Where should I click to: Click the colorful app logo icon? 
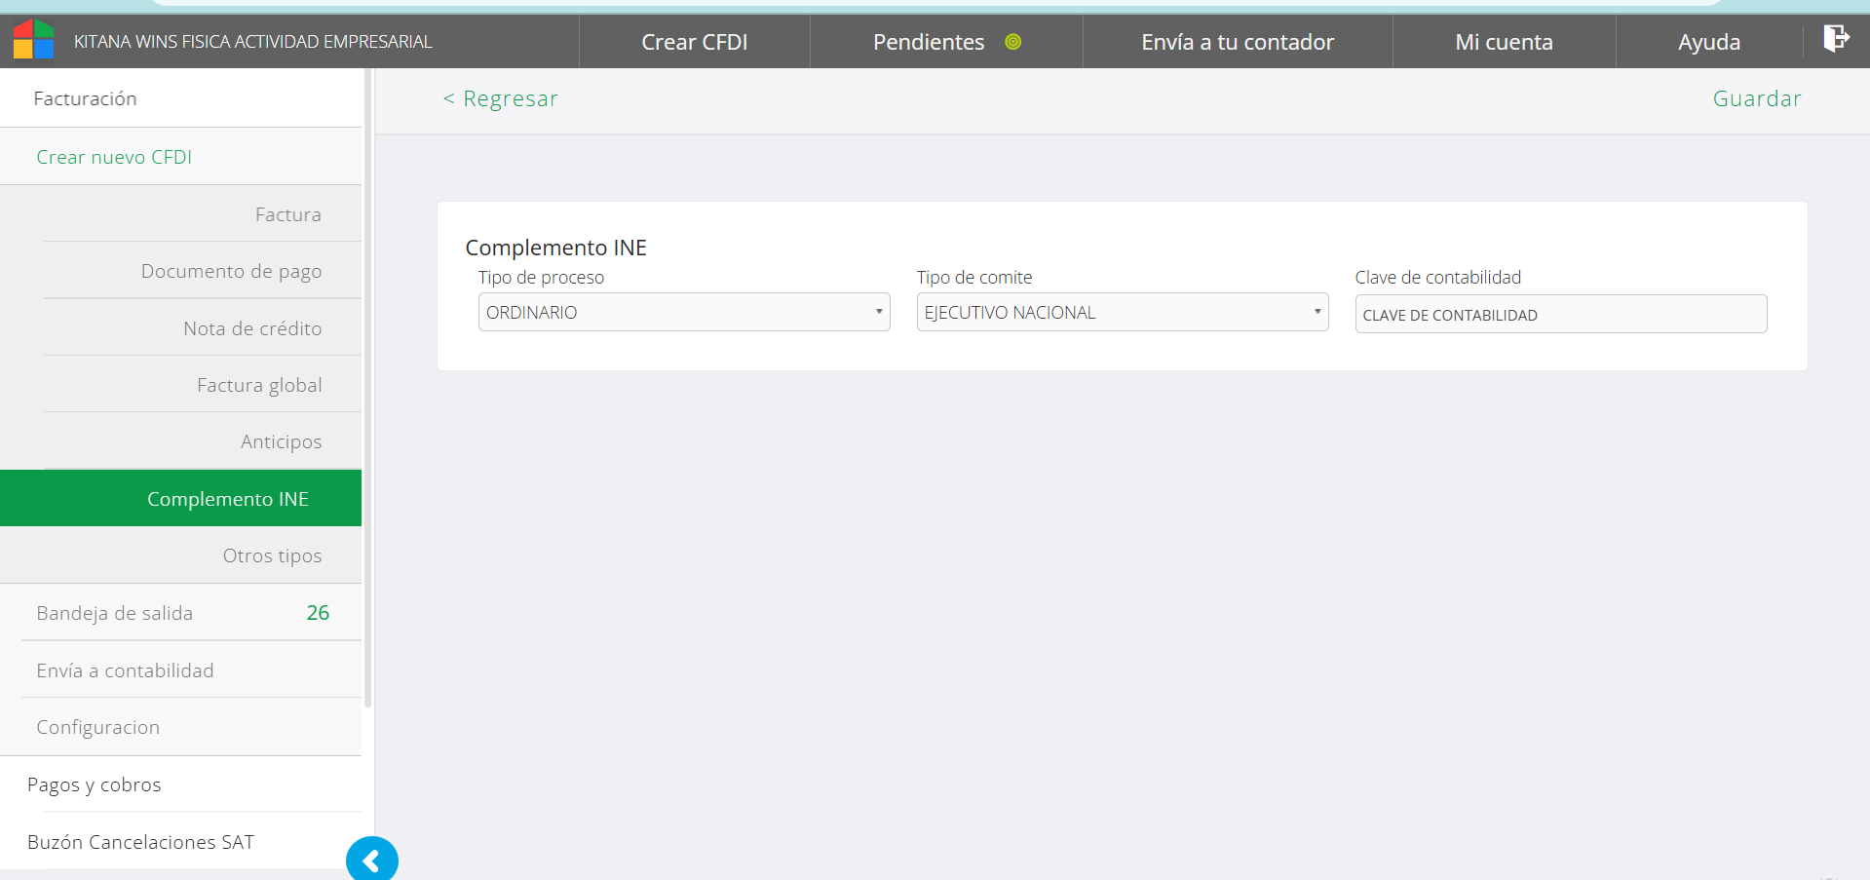pyautogui.click(x=33, y=40)
